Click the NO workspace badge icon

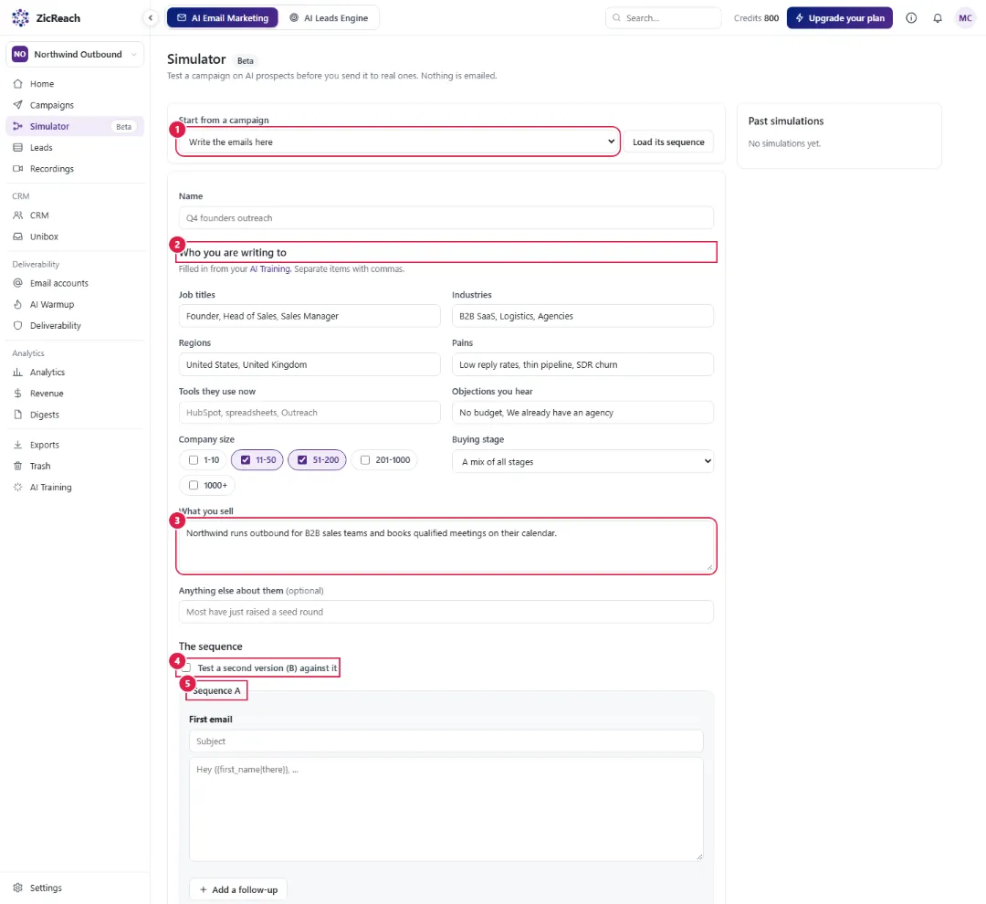pyautogui.click(x=20, y=54)
